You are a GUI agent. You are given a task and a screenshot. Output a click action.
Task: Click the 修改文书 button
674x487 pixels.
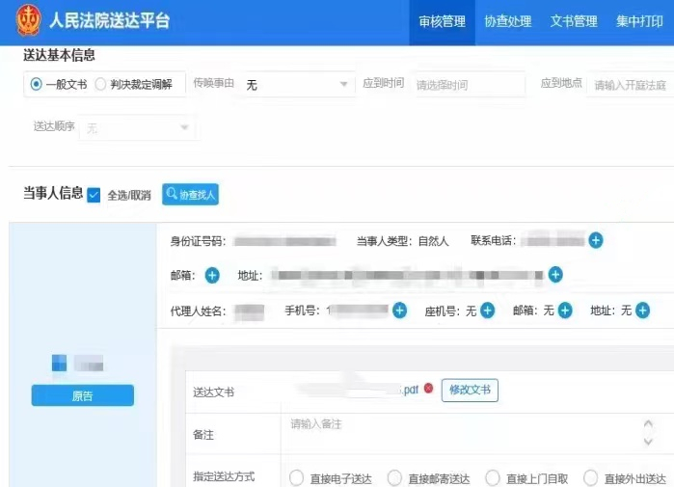(470, 390)
